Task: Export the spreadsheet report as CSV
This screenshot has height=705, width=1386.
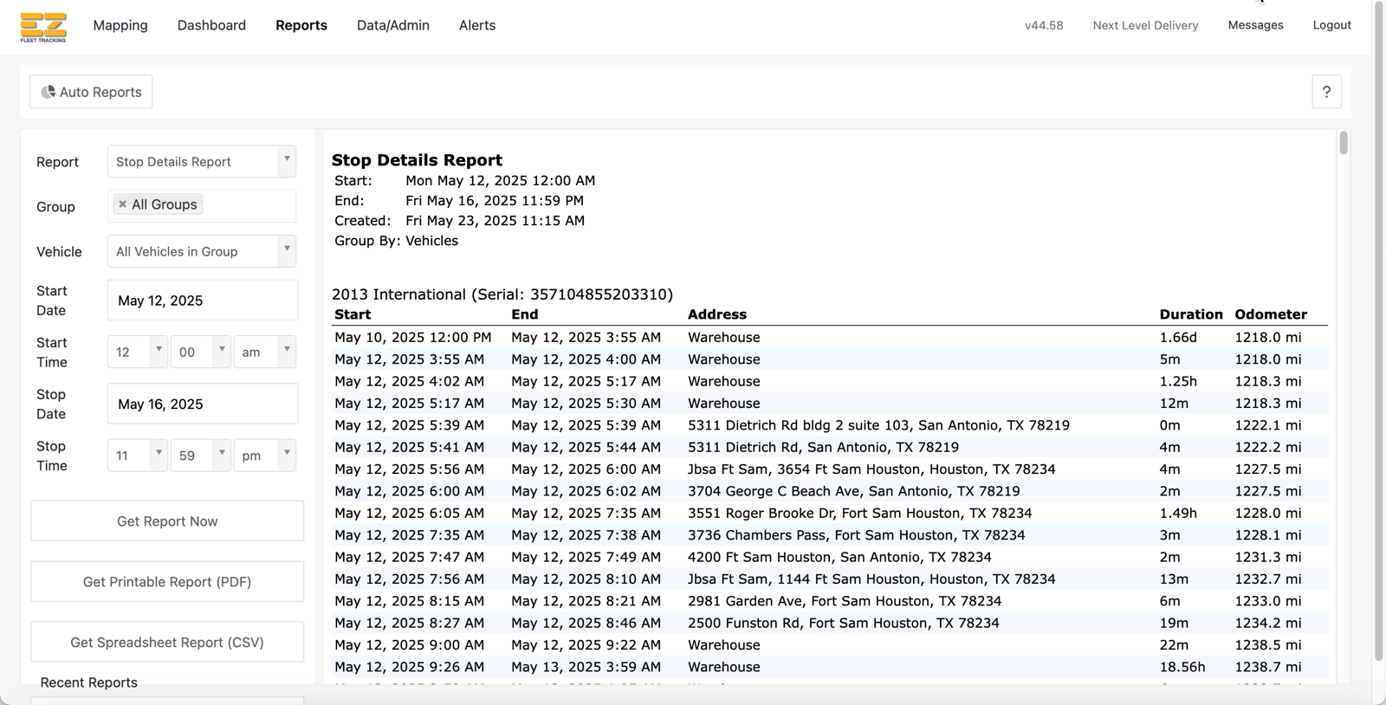Action: pos(167,643)
